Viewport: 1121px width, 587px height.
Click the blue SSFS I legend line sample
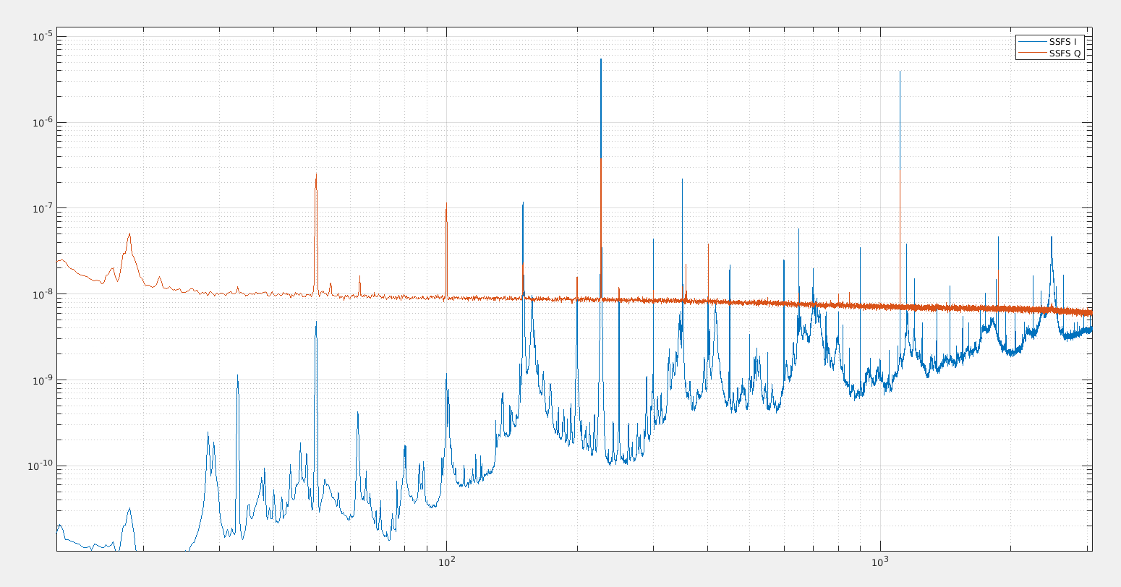coord(1032,42)
